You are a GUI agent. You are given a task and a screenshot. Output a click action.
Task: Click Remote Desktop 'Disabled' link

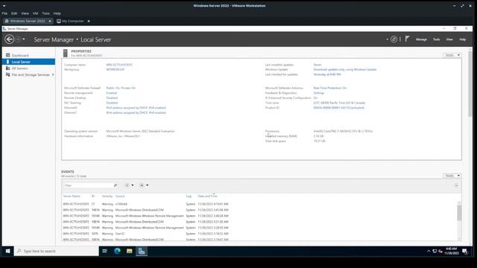112,98
